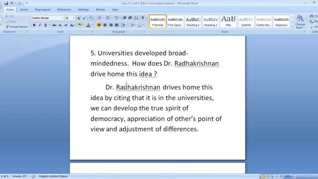318x179 pixels.
Task: Click the Grow Font icon
Action: click(x=79, y=18)
